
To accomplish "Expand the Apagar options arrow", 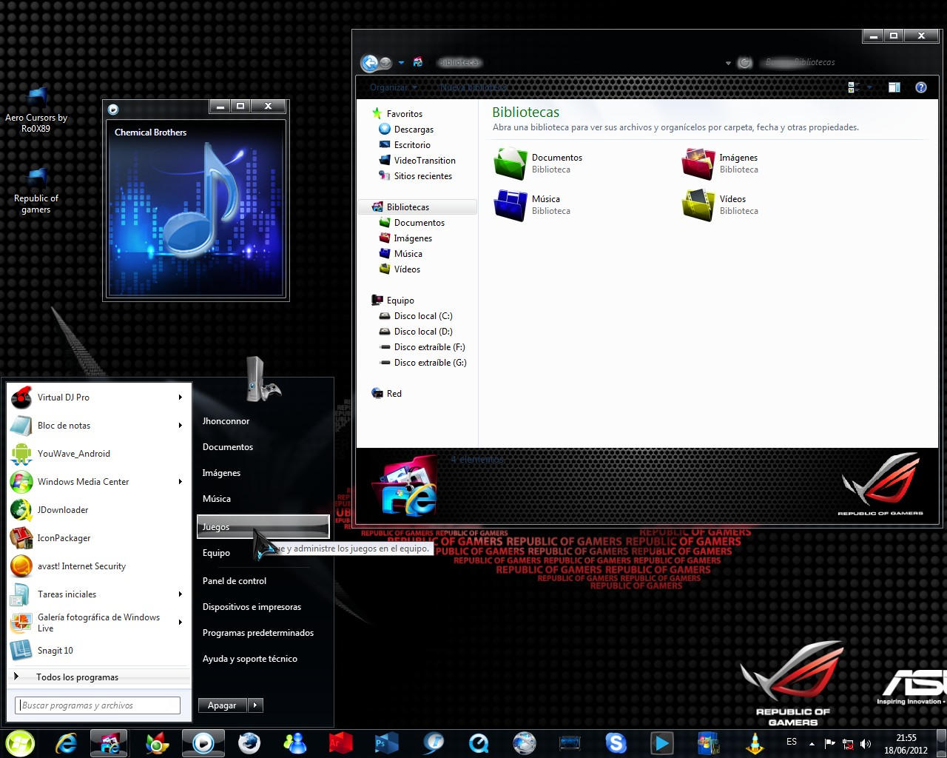I will 255,705.
